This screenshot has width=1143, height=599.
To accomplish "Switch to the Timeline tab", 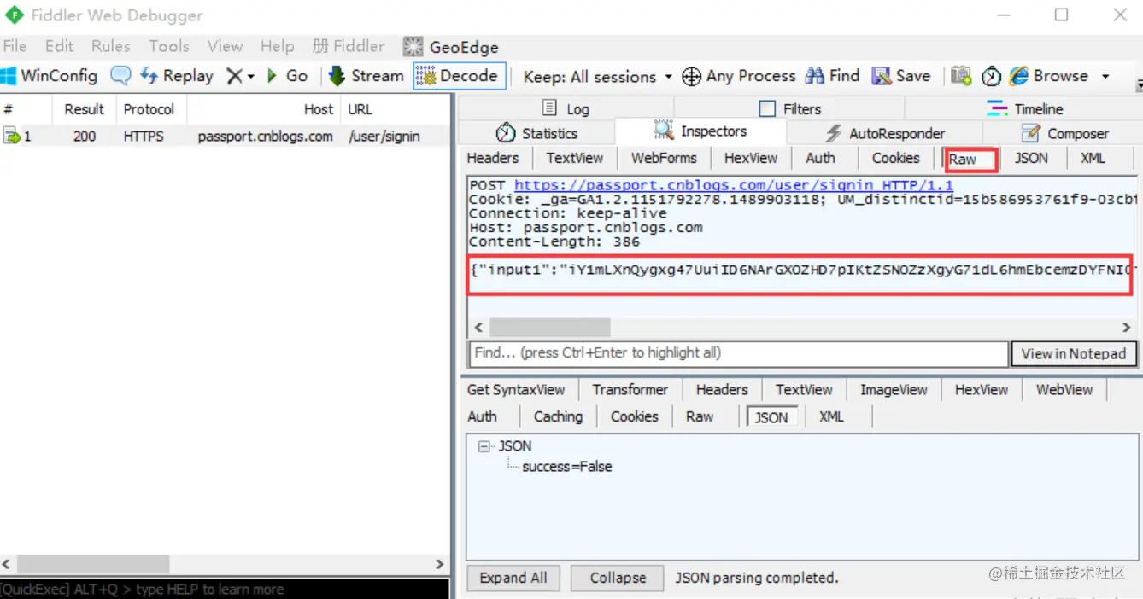I will [x=1025, y=109].
